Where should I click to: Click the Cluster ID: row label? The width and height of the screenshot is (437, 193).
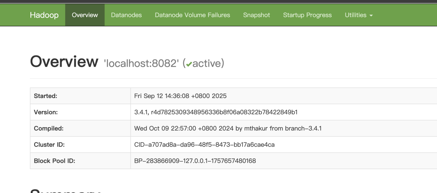(49, 145)
